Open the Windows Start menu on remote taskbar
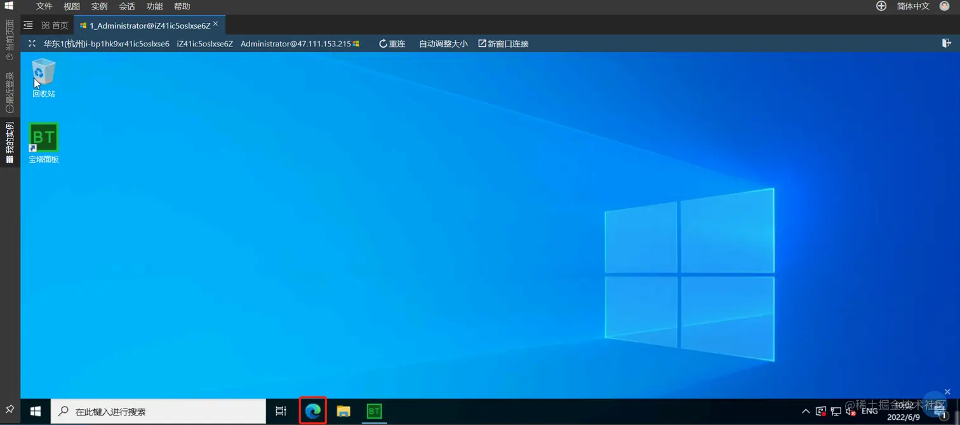The image size is (960, 425). tap(36, 411)
